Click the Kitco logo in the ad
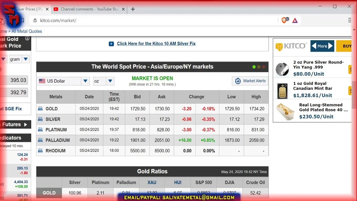The width and height of the screenshot is (357, 201). point(291,46)
